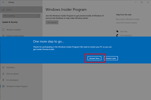
Task: Close the Settings window
Action: point(148,2)
